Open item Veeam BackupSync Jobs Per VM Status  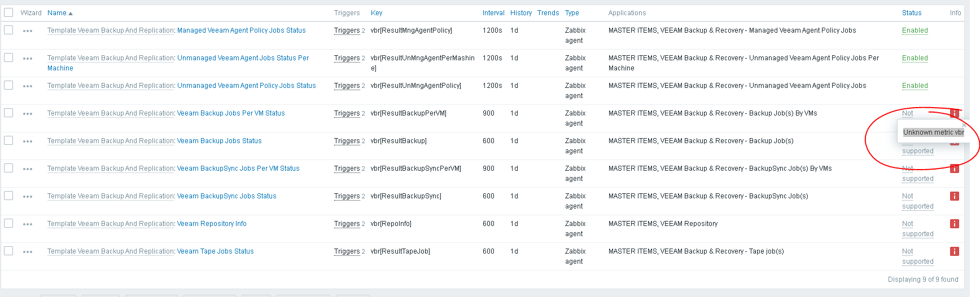click(238, 169)
